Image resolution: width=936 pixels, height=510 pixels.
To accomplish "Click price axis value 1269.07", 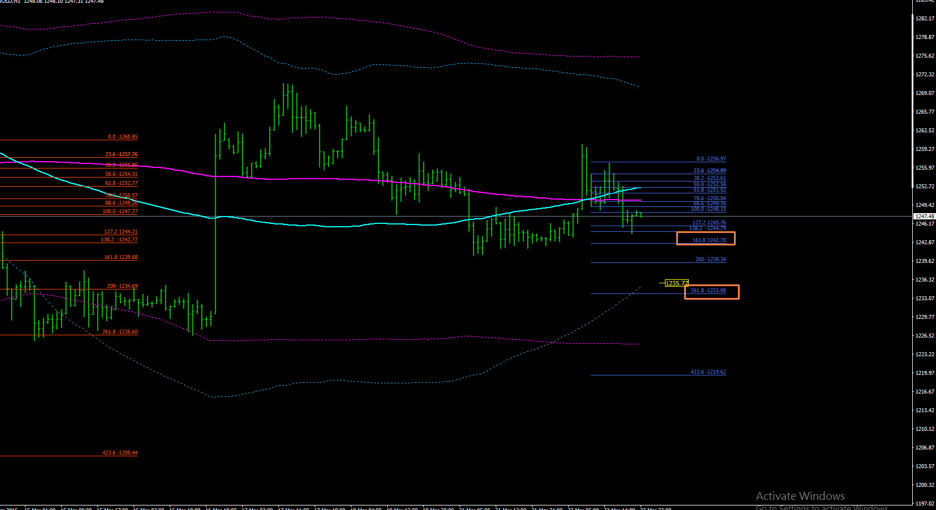I will coord(925,93).
